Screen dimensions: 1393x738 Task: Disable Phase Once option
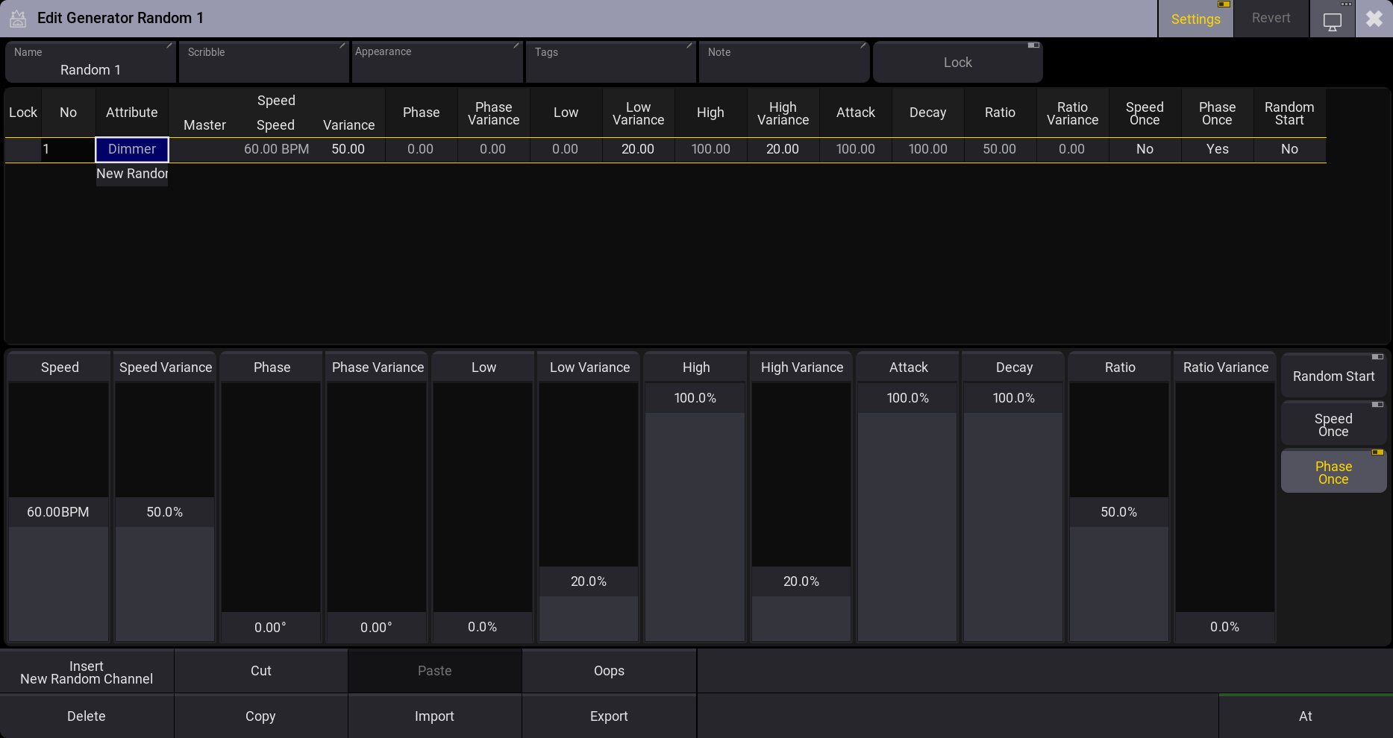click(1333, 472)
